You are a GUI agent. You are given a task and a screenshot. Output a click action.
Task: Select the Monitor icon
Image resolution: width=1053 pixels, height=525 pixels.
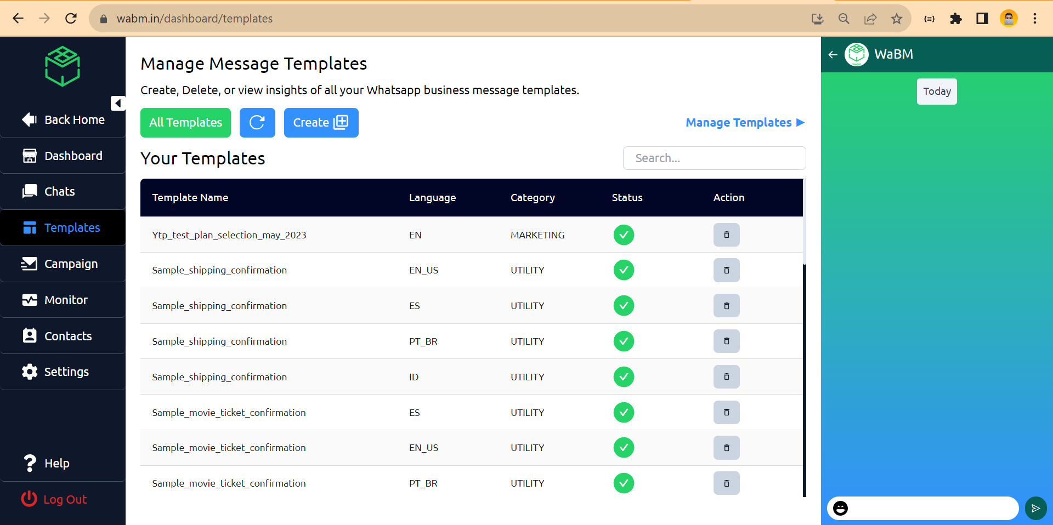[x=30, y=300]
